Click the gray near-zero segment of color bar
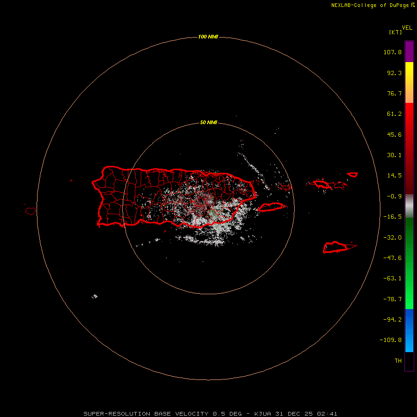 coord(409,206)
